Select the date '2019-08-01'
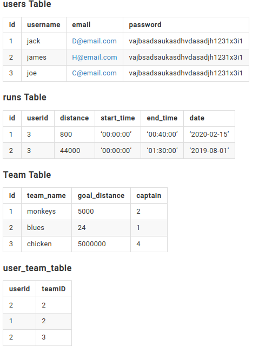This screenshot has height=352, width=259. pyautogui.click(x=209, y=150)
